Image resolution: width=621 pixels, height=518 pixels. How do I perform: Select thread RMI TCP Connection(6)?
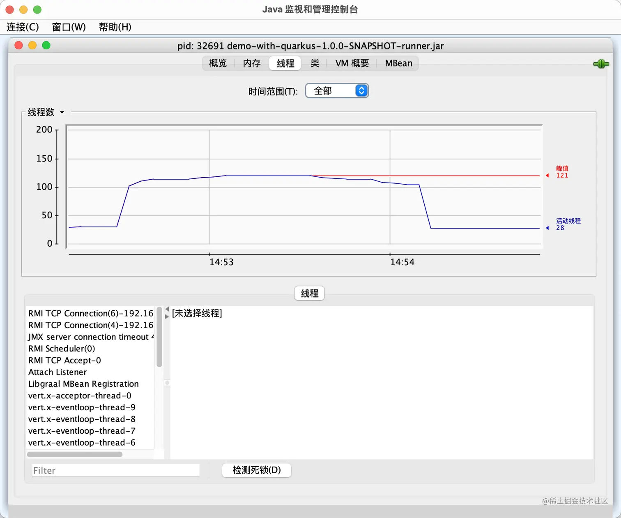click(90, 313)
